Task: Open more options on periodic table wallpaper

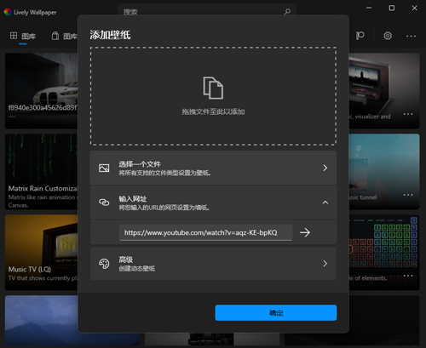Action: (x=408, y=276)
